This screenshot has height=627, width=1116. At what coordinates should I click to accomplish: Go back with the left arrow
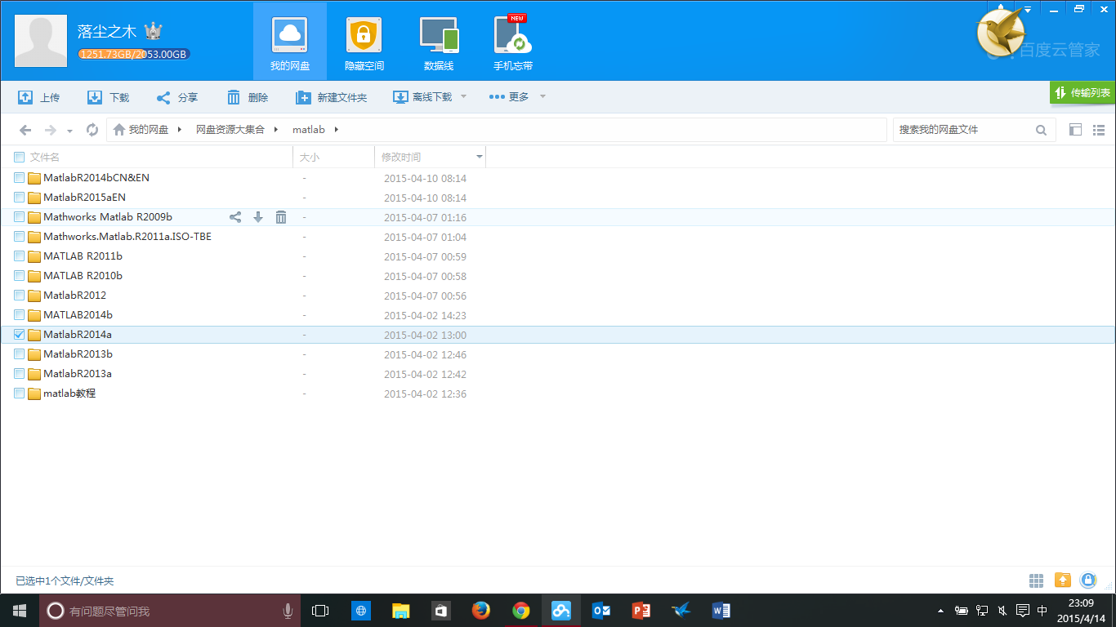25,130
